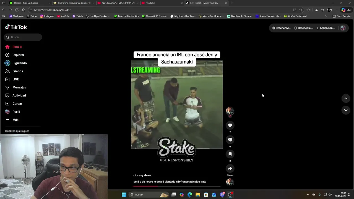This screenshot has width=354, height=199.
Task: Click the TikTok Buscar search field
Action: point(23,37)
